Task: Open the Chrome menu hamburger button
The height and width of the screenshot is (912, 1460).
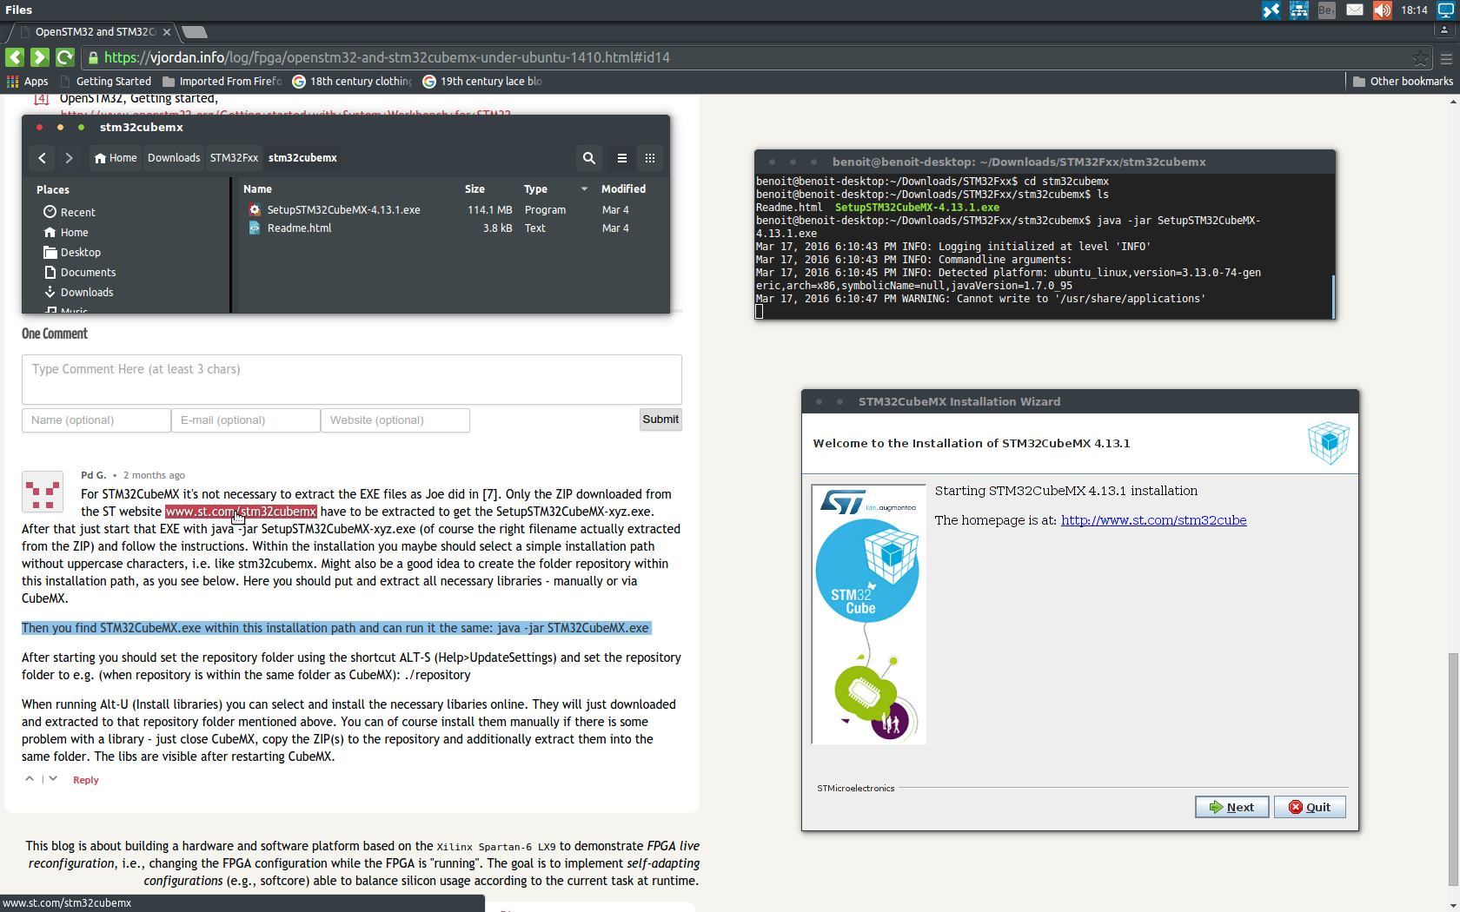Action: (x=1446, y=58)
